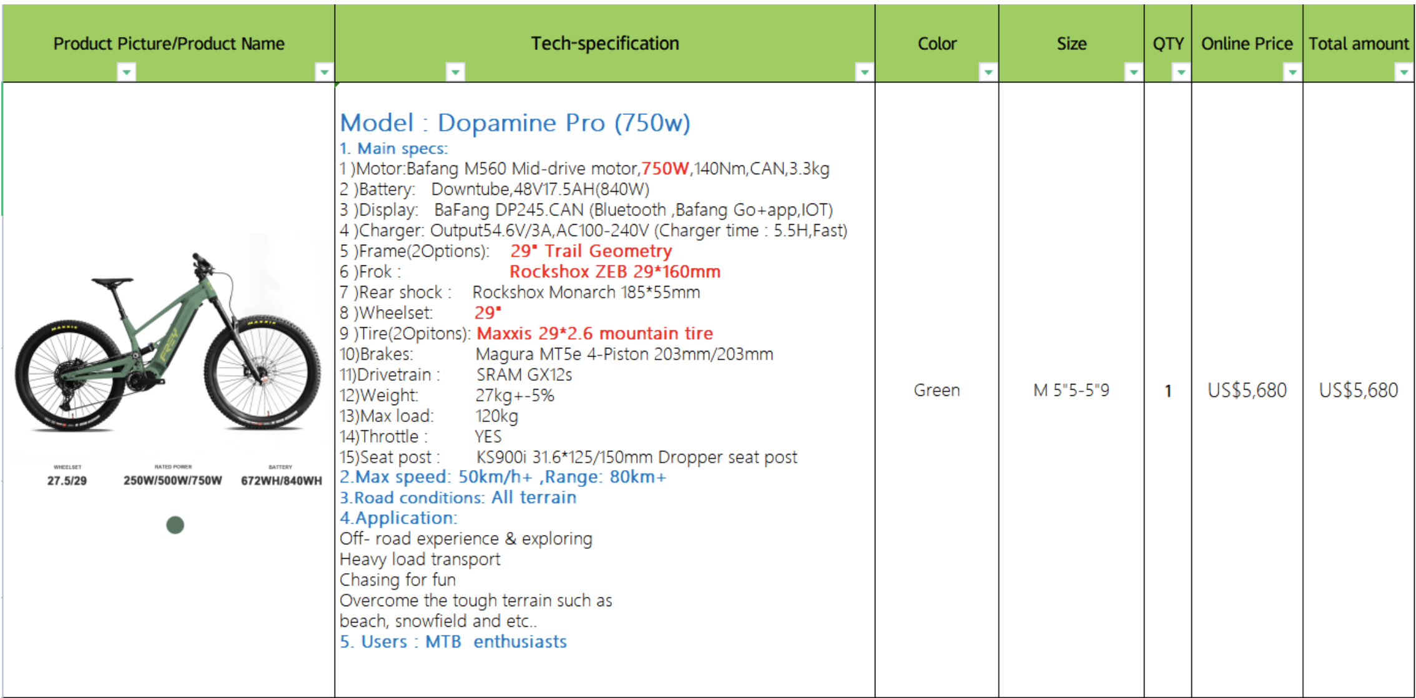Select the 'Size' header cell

[1071, 43]
